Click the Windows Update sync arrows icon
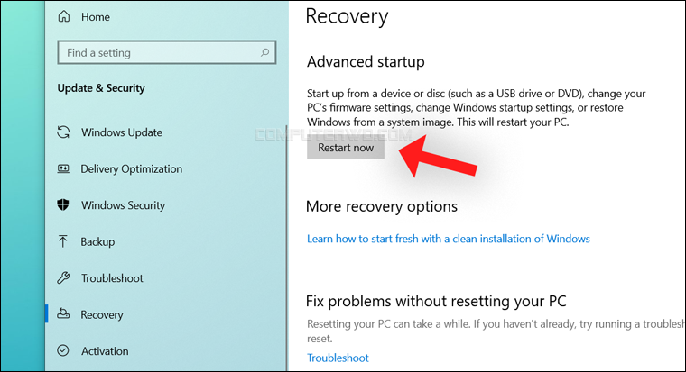 (63, 132)
